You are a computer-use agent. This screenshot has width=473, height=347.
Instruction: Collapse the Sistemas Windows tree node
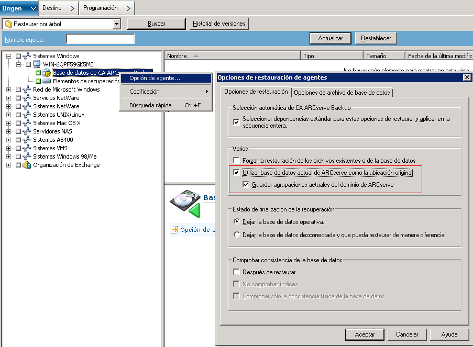point(9,56)
